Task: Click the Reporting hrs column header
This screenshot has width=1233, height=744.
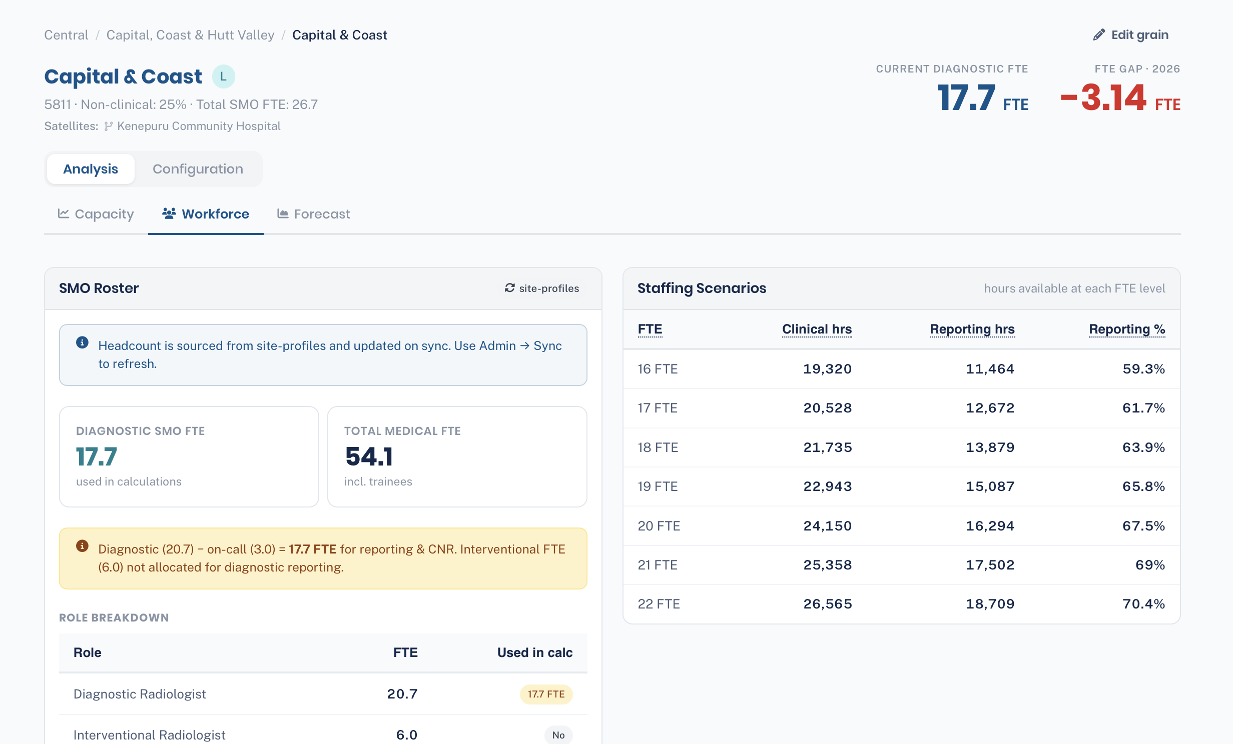Action: [x=972, y=329]
